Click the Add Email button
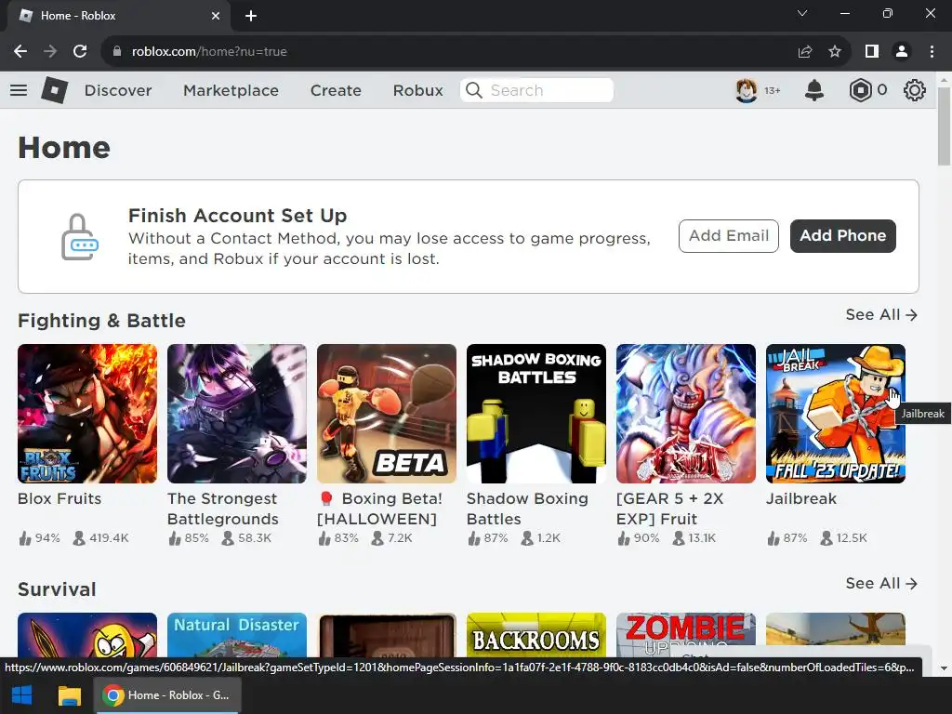952x714 pixels. 729,235
